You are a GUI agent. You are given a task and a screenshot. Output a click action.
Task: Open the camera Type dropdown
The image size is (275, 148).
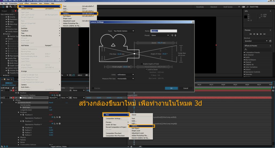[x=124, y=31]
